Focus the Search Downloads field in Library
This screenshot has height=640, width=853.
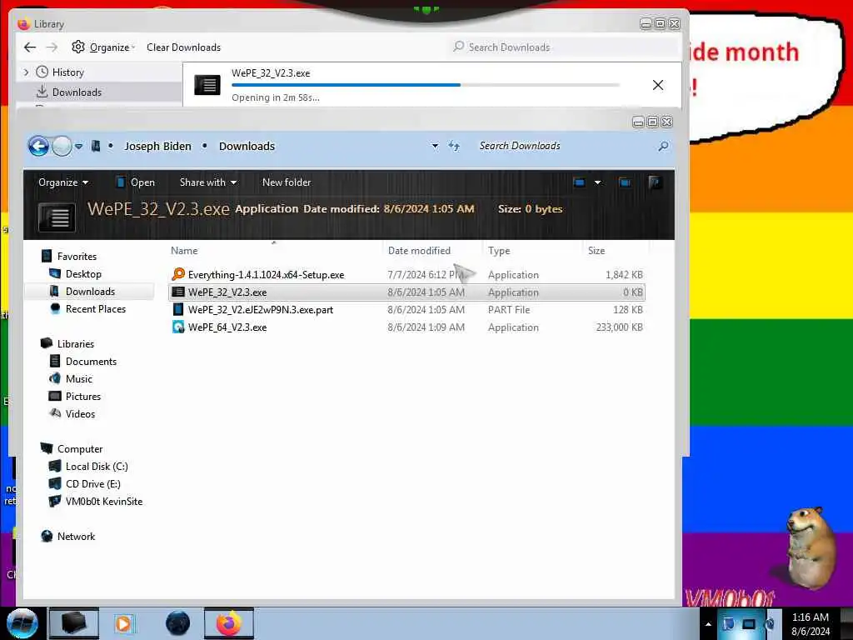click(x=563, y=47)
